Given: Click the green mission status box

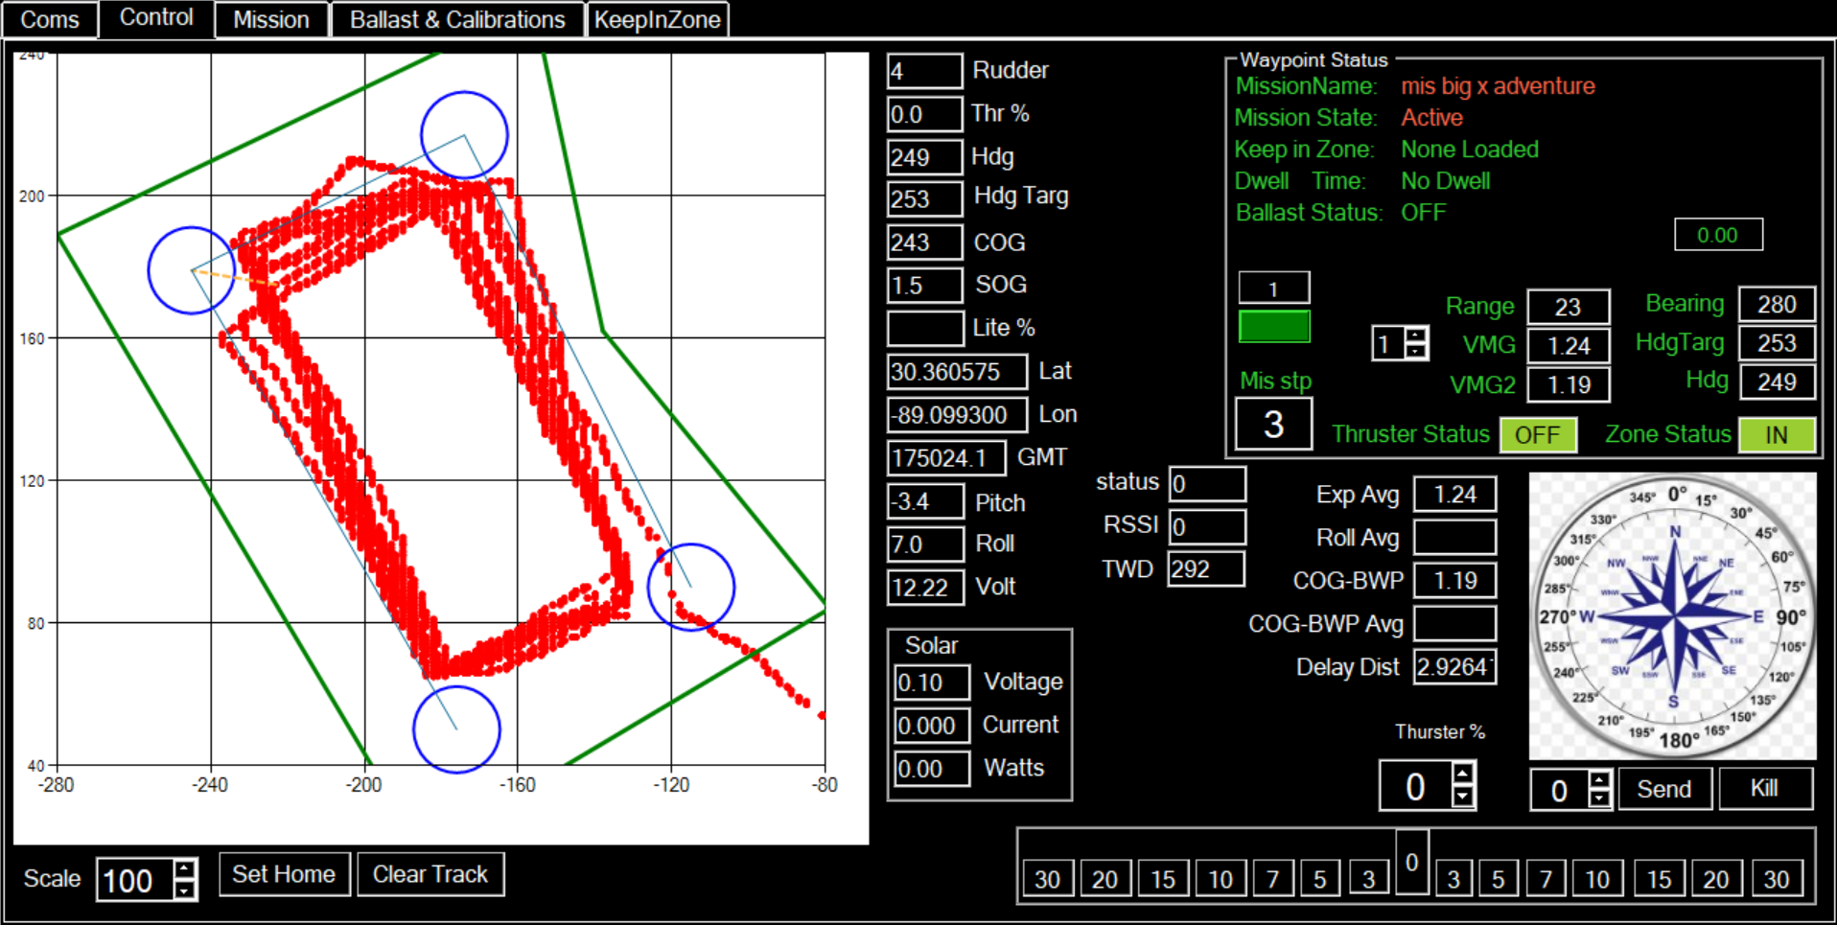Looking at the screenshot, I should pyautogui.click(x=1274, y=327).
